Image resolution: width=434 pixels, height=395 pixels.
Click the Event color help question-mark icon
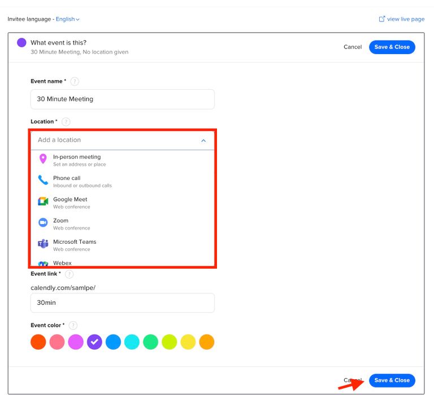click(73, 326)
